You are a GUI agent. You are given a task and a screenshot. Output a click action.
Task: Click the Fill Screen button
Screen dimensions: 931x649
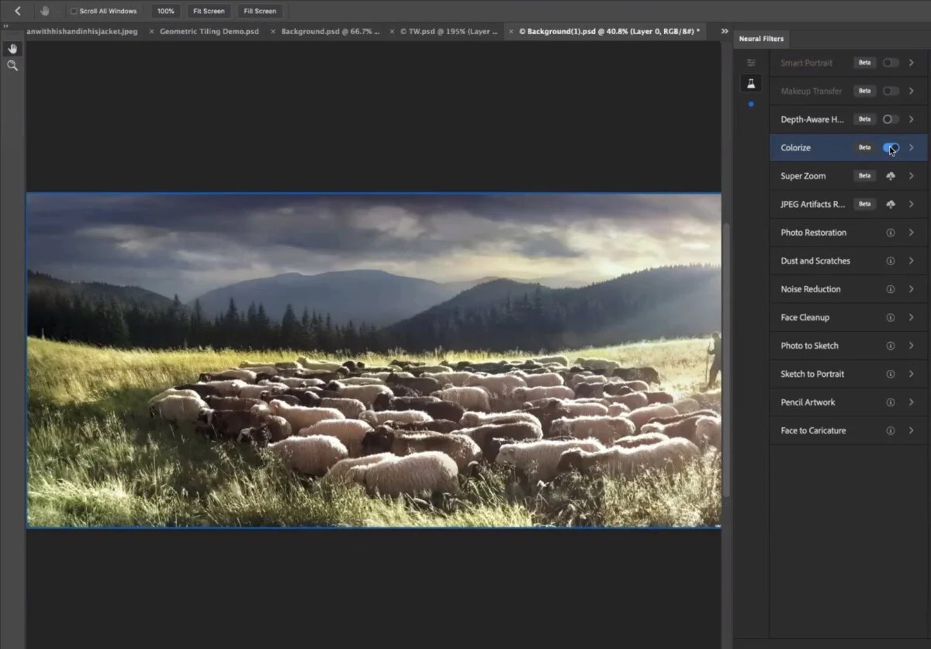(260, 11)
